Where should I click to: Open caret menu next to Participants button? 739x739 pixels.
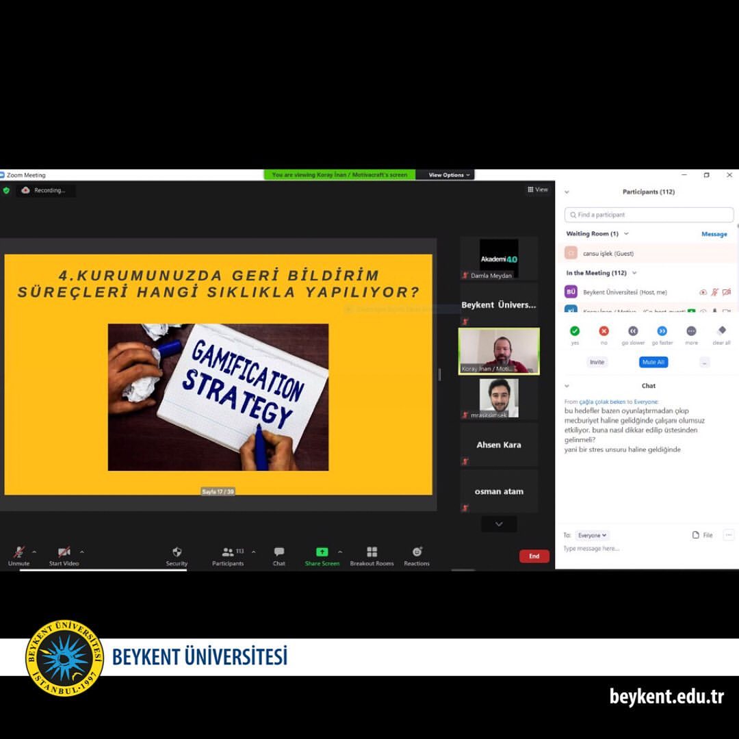[x=254, y=552]
